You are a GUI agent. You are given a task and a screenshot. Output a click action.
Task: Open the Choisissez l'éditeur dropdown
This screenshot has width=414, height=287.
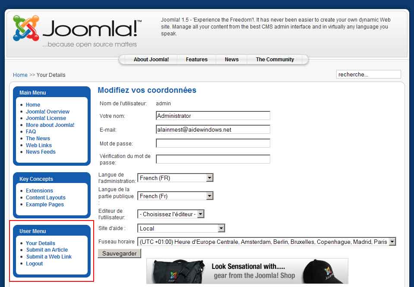pyautogui.click(x=171, y=214)
